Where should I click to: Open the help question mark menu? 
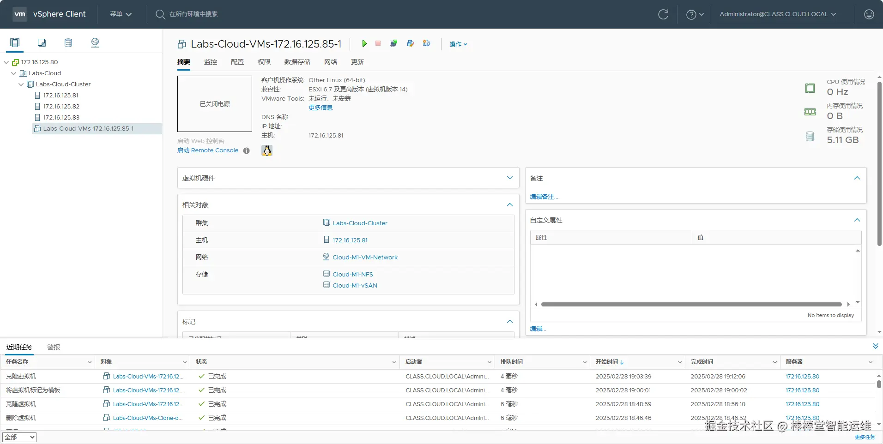point(695,14)
